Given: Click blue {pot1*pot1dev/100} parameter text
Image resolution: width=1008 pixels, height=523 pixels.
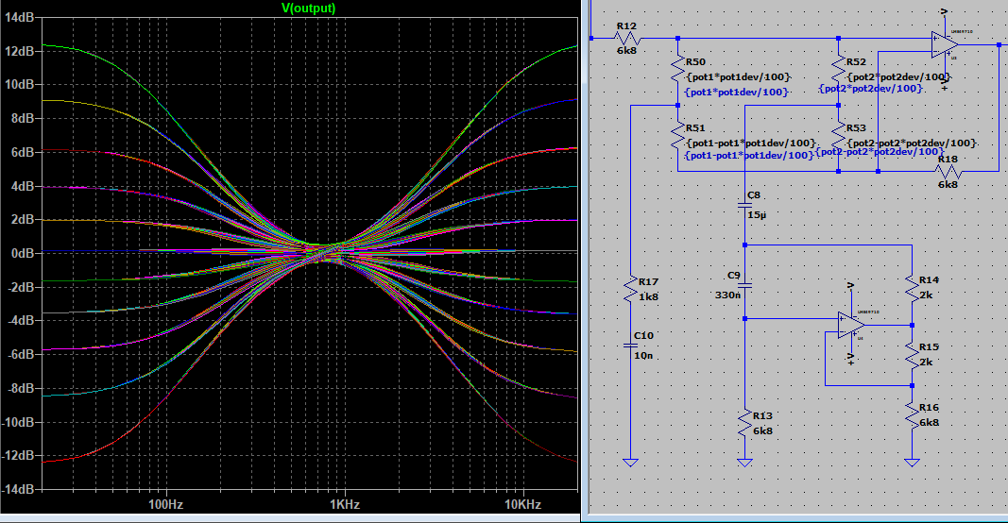Looking at the screenshot, I should pyautogui.click(x=737, y=92).
